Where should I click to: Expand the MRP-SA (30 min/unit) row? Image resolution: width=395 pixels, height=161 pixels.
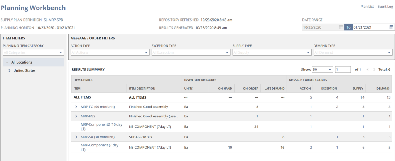point(76,137)
